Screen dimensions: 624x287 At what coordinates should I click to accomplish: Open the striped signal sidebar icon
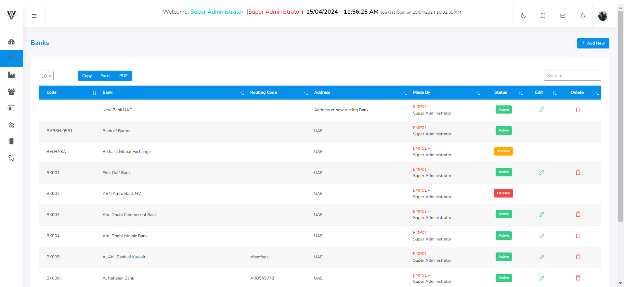[x=11, y=125]
